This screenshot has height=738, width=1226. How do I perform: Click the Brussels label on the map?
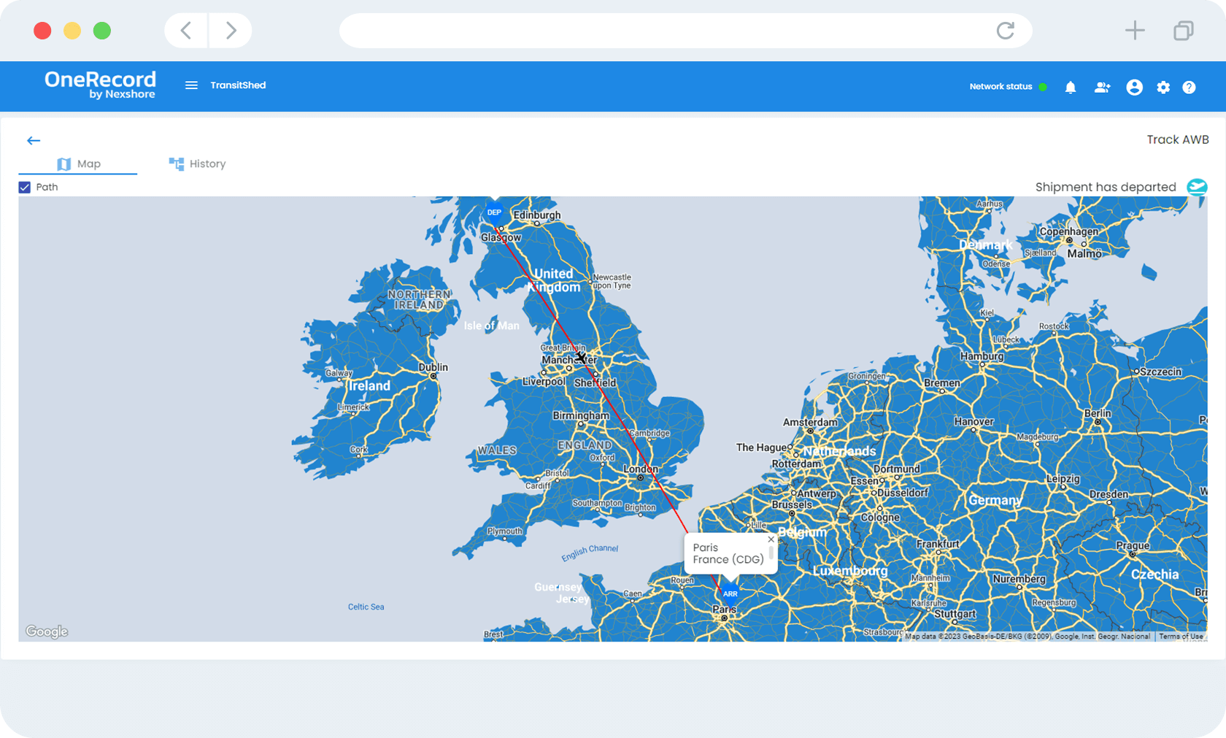click(x=792, y=504)
